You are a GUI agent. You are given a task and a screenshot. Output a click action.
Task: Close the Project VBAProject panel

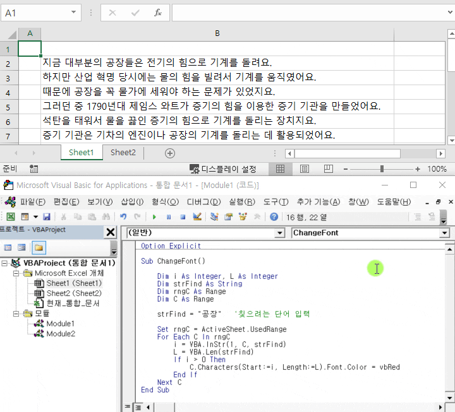111,232
